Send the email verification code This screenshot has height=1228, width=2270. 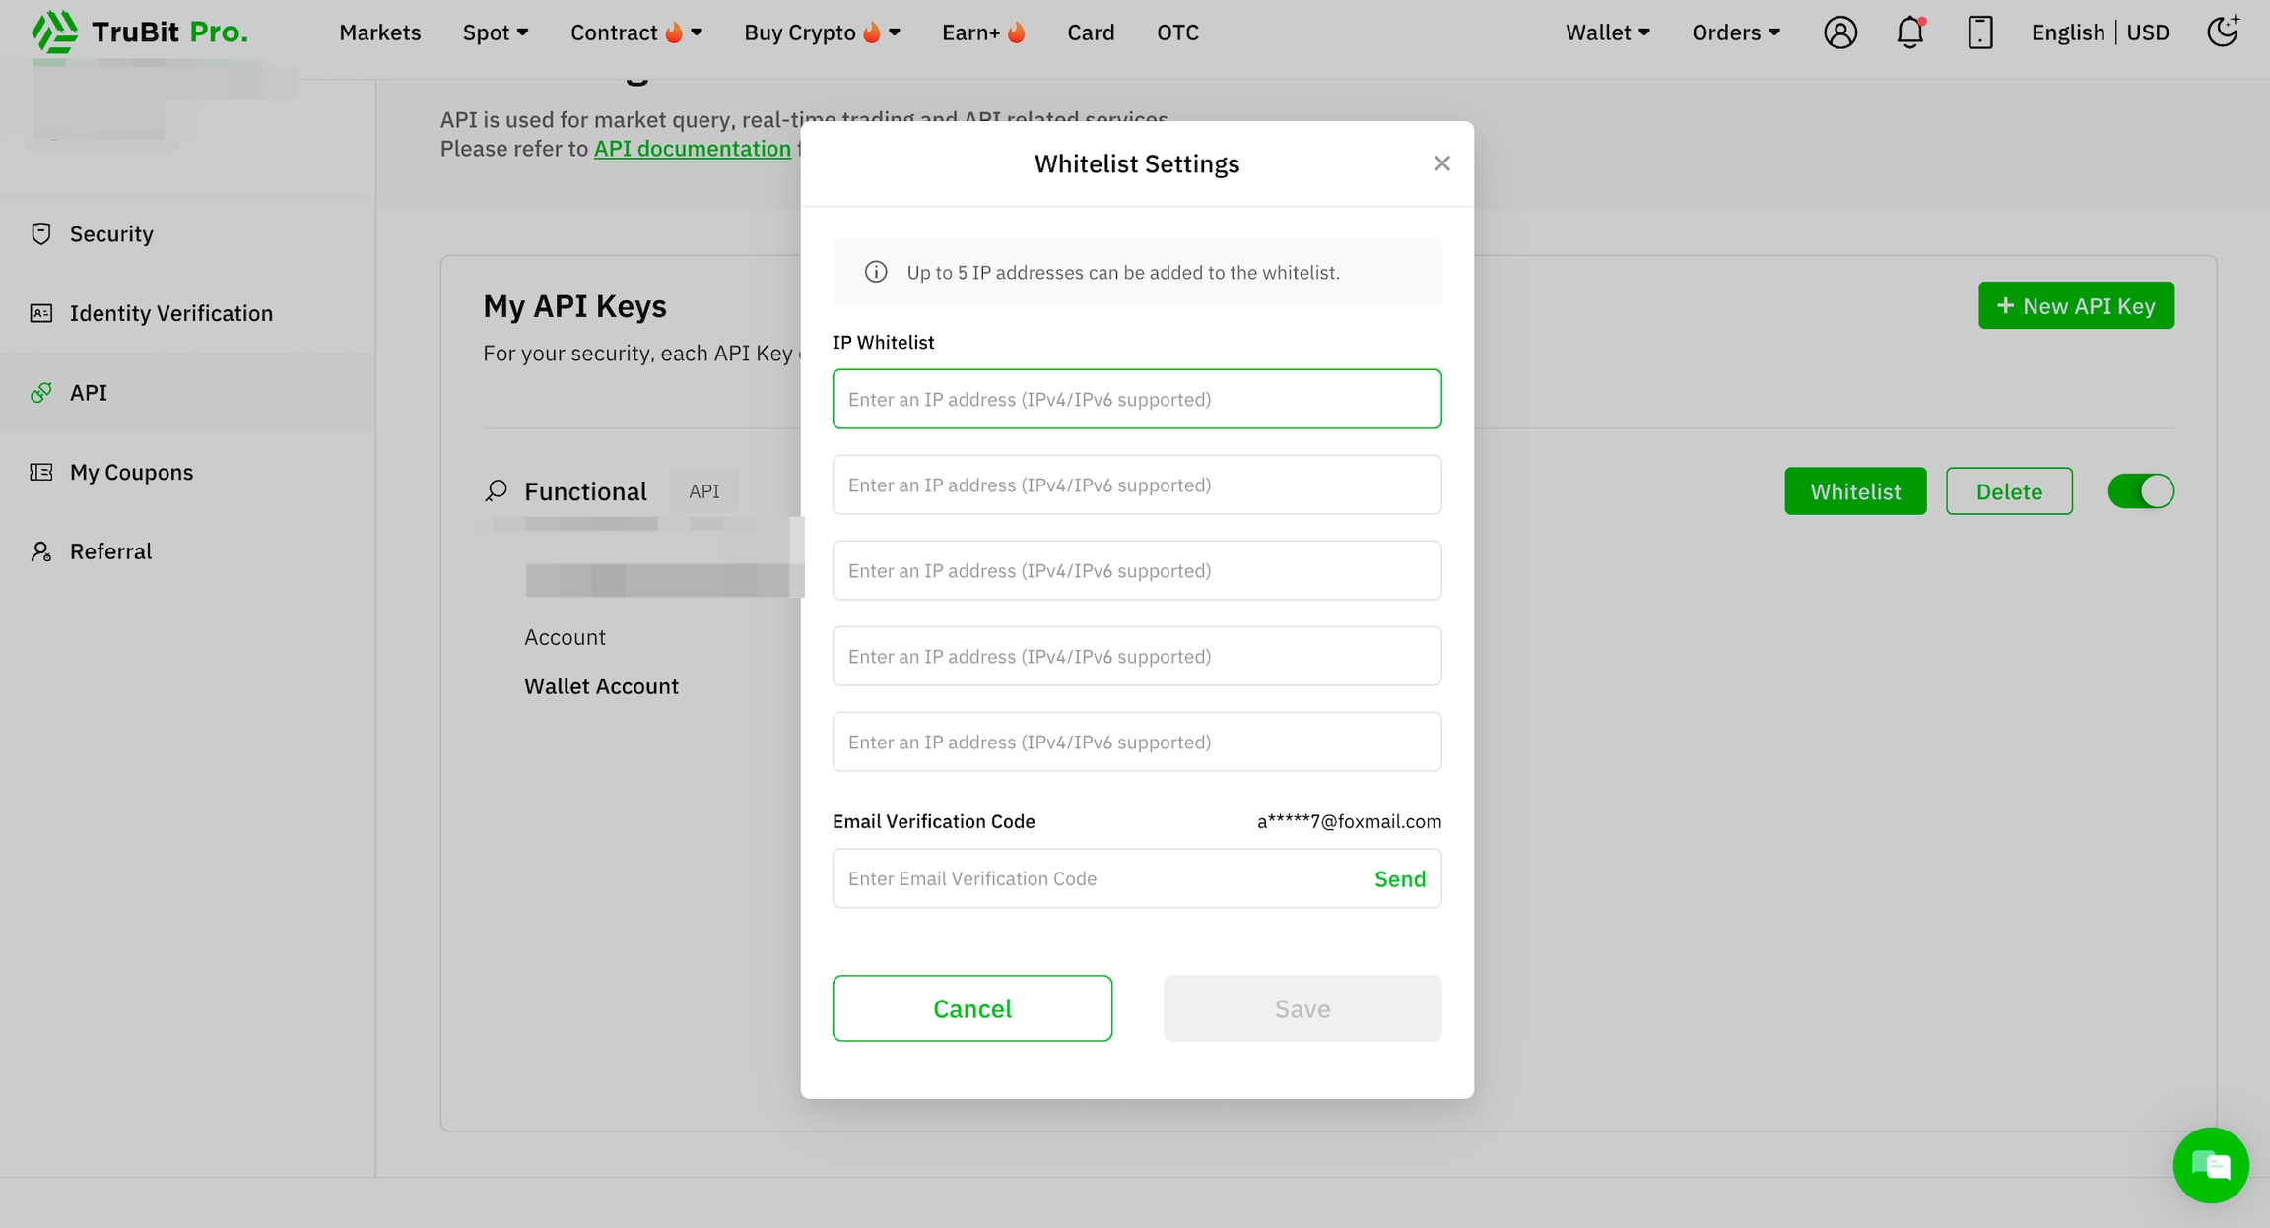[1399, 878]
